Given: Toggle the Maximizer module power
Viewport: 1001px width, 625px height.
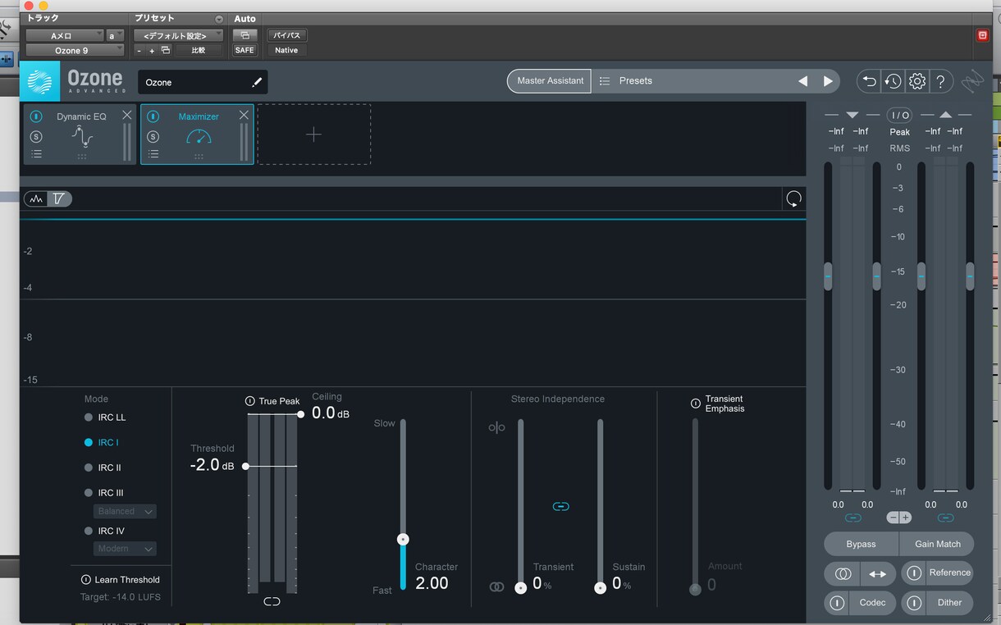Looking at the screenshot, I should click(x=153, y=116).
